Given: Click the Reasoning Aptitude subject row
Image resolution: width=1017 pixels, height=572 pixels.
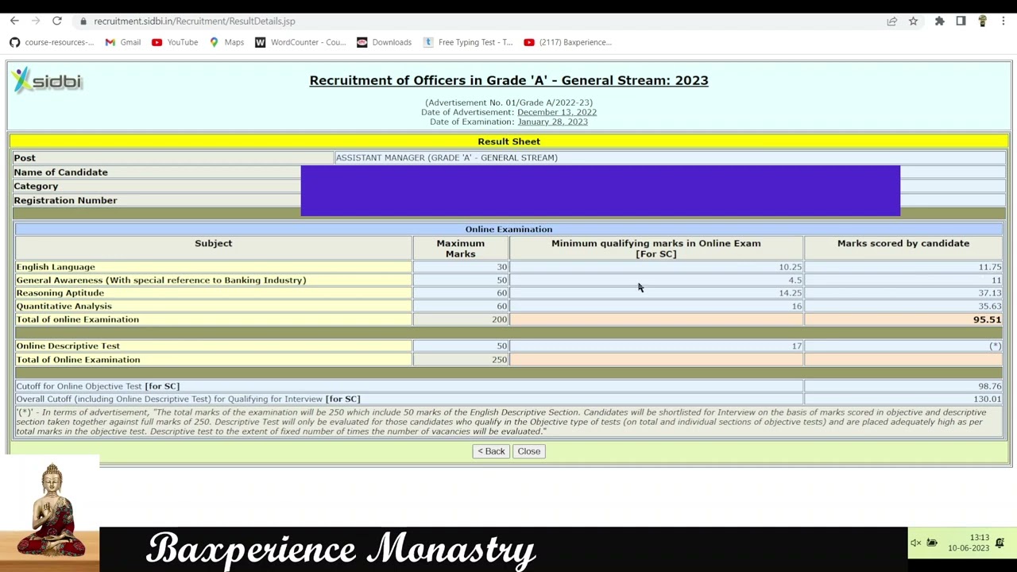Looking at the screenshot, I should pyautogui.click(x=508, y=292).
